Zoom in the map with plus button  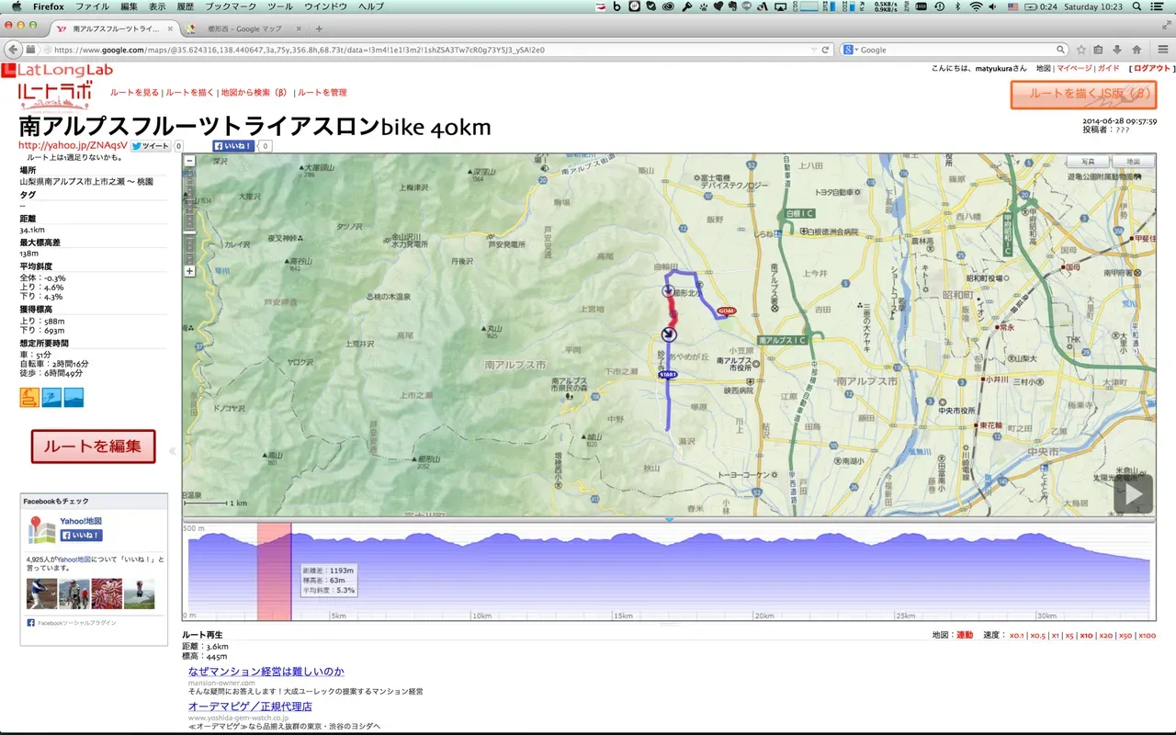tap(190, 271)
